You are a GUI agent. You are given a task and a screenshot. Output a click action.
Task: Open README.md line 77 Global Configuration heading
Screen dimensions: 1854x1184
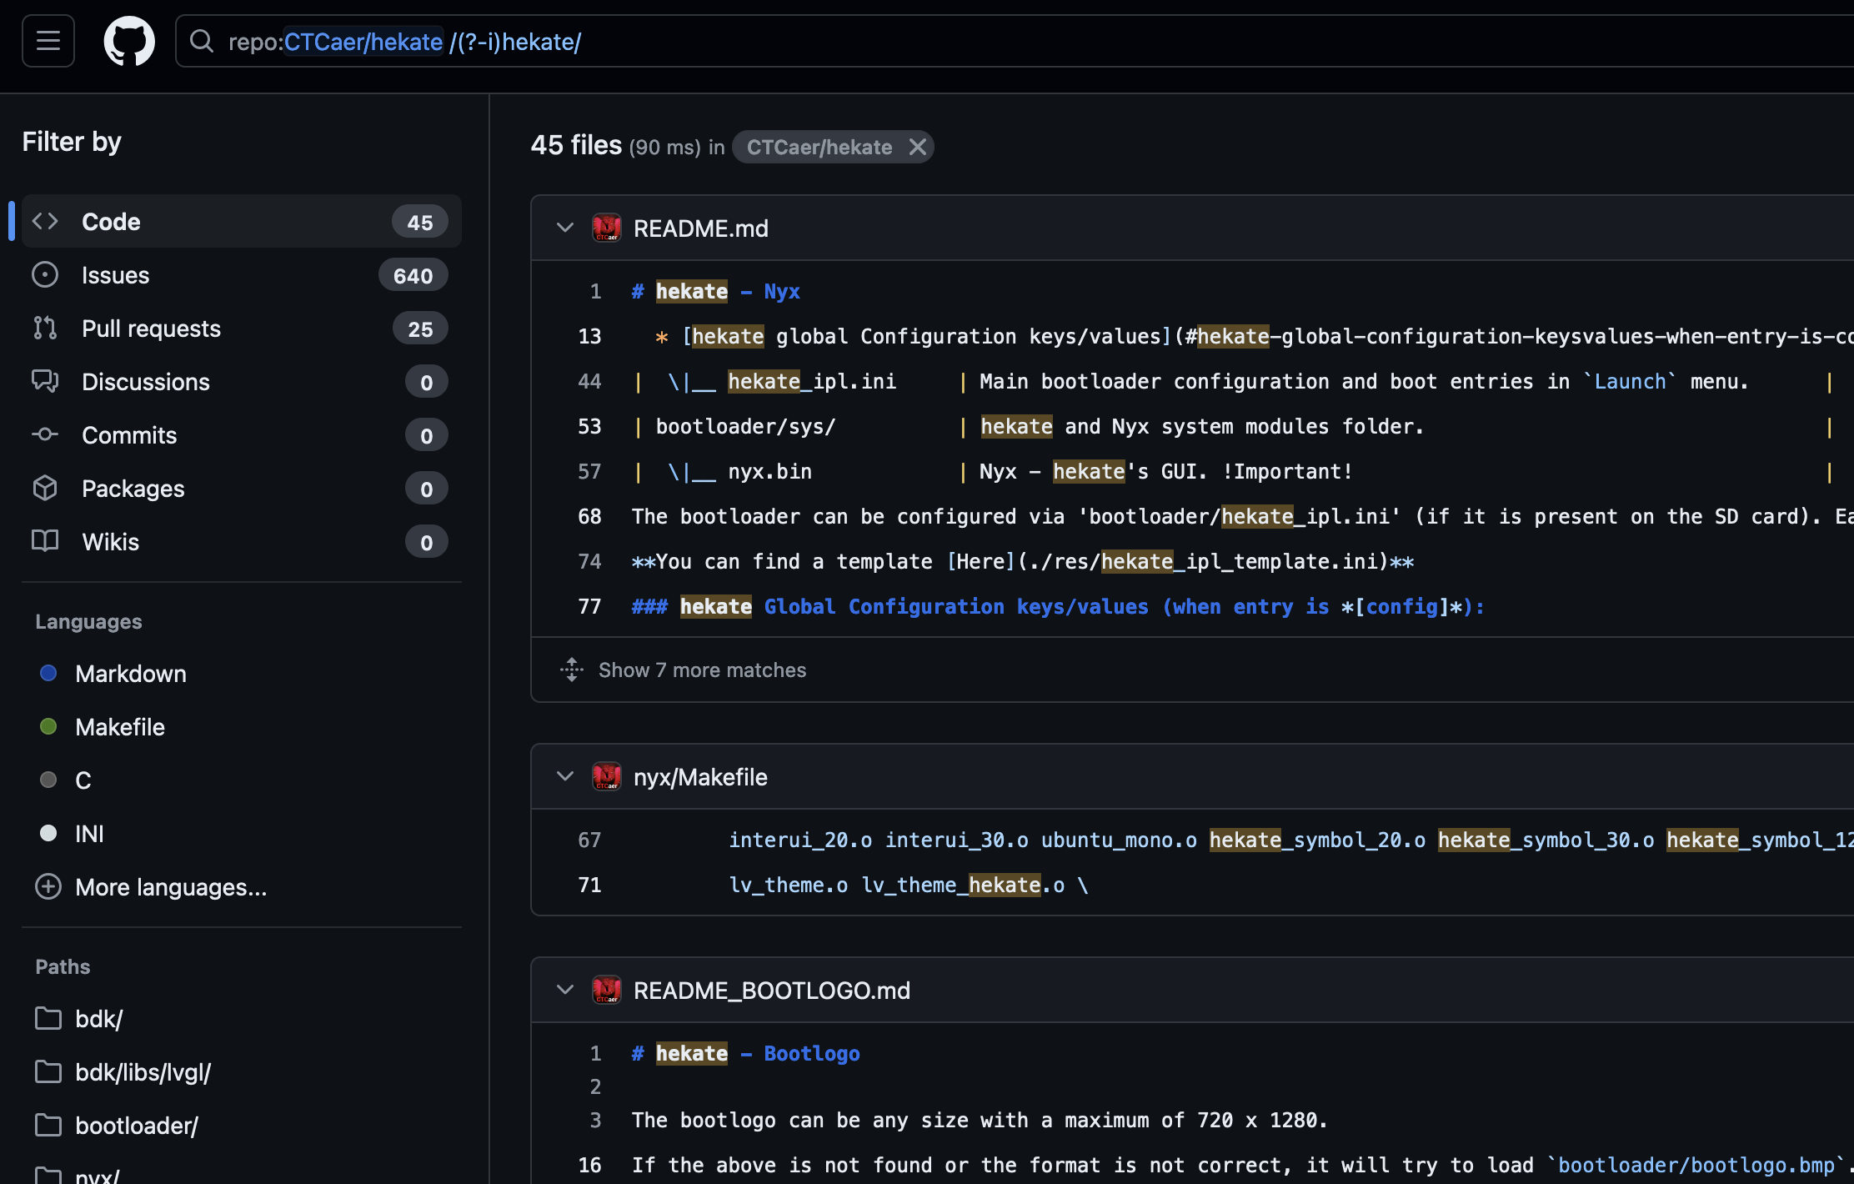pyautogui.click(x=1058, y=606)
